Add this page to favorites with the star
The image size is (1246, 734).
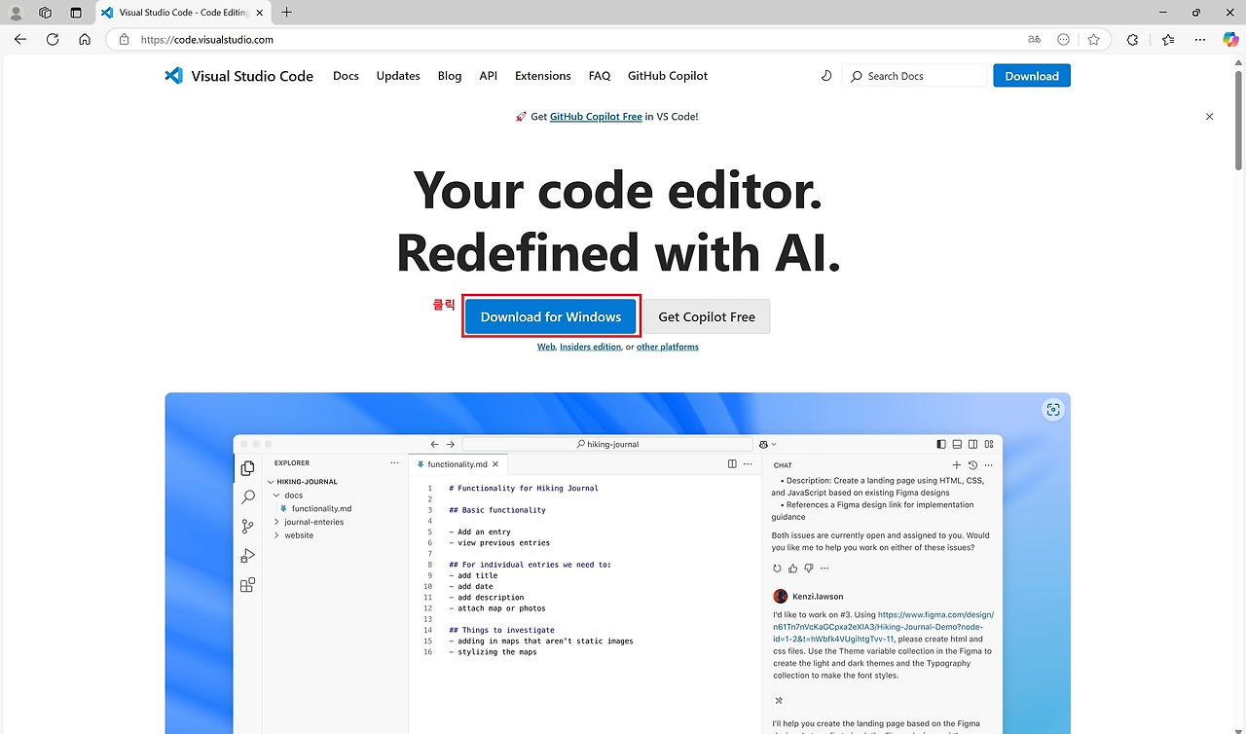point(1094,40)
